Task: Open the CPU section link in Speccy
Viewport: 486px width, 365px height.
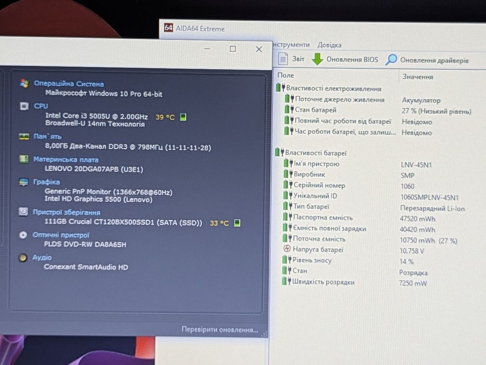Action: pyautogui.click(x=41, y=106)
